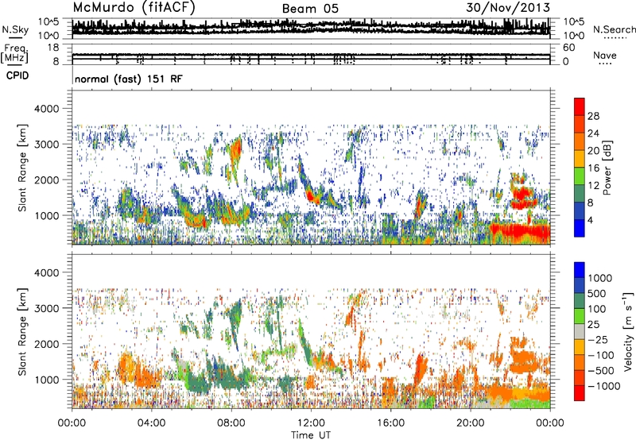Viewport: 636px width, 440px height.
Task: Click the noise-level strip plot beside N.Sky
Action: [x=311, y=29]
